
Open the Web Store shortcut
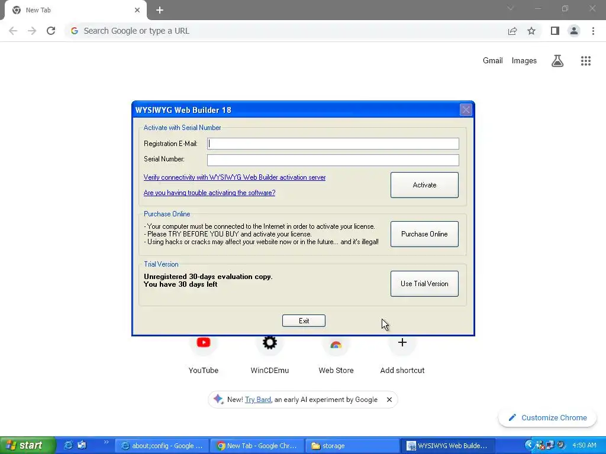[x=336, y=355]
